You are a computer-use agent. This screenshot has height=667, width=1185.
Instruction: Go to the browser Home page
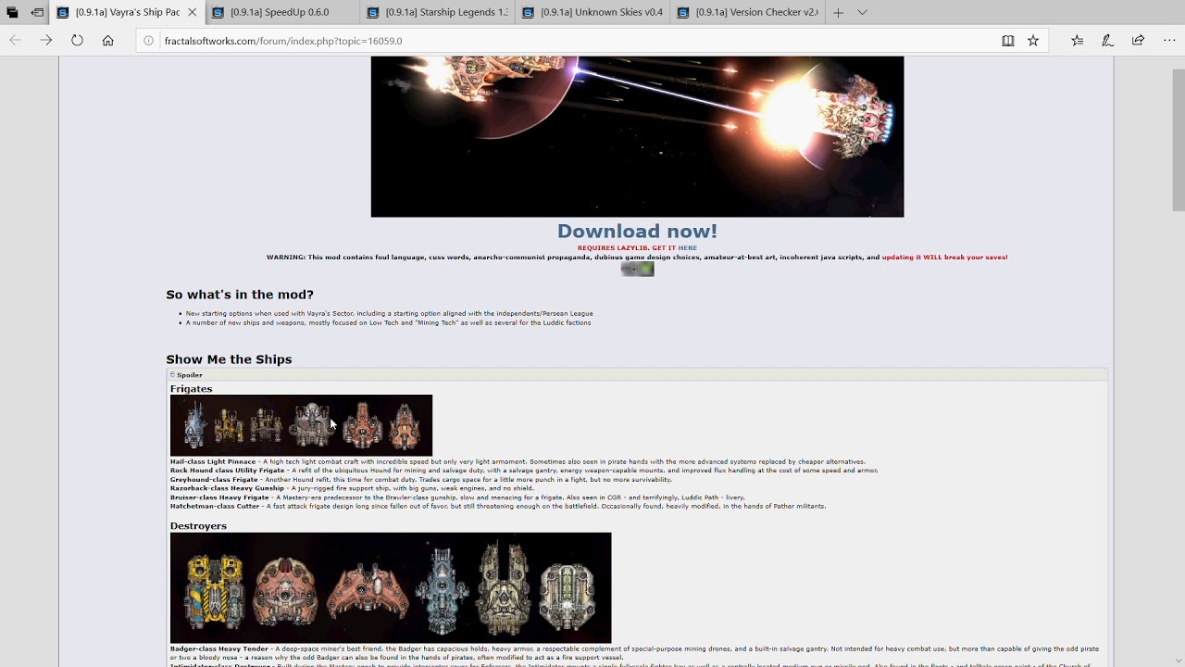coord(108,41)
